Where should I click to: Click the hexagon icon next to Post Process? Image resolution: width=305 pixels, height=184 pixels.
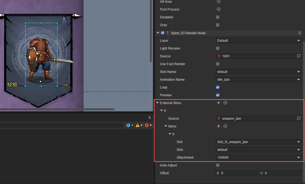point(219,9)
